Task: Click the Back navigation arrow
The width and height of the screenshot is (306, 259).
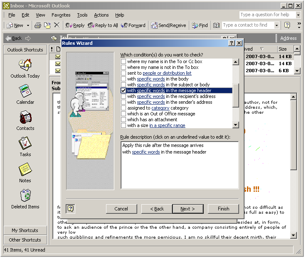Action: [x=14, y=38]
